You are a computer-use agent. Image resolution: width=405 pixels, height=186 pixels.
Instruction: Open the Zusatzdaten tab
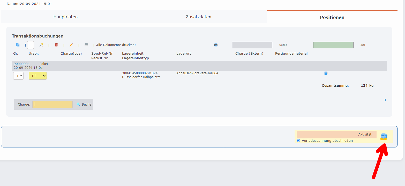(198, 17)
